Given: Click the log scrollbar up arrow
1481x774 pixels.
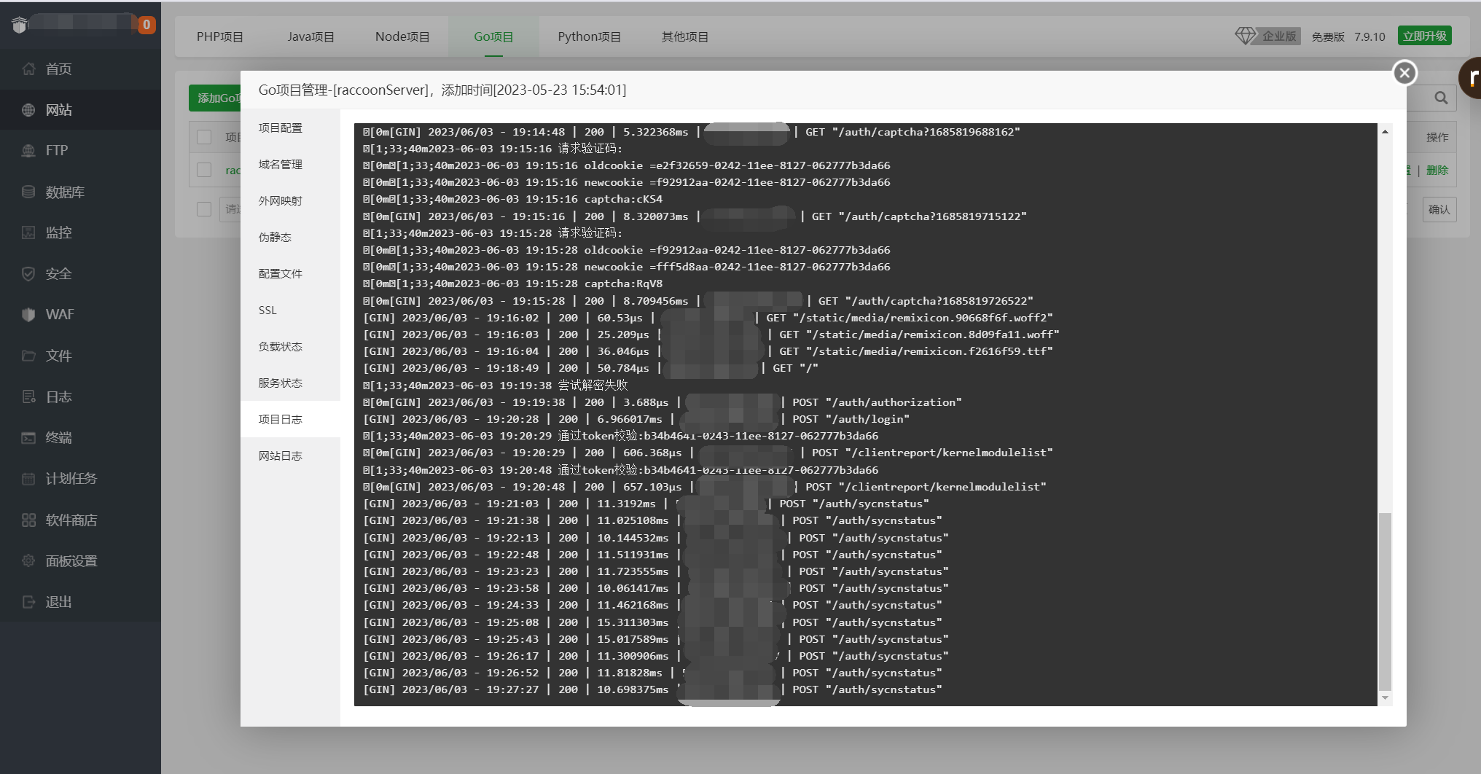Looking at the screenshot, I should point(1385,132).
